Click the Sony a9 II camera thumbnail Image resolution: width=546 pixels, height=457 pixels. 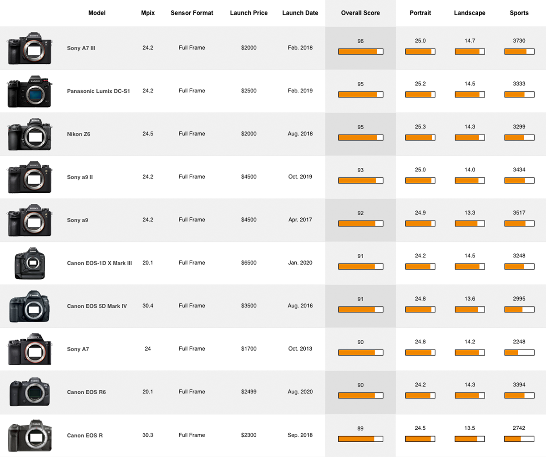pos(30,177)
